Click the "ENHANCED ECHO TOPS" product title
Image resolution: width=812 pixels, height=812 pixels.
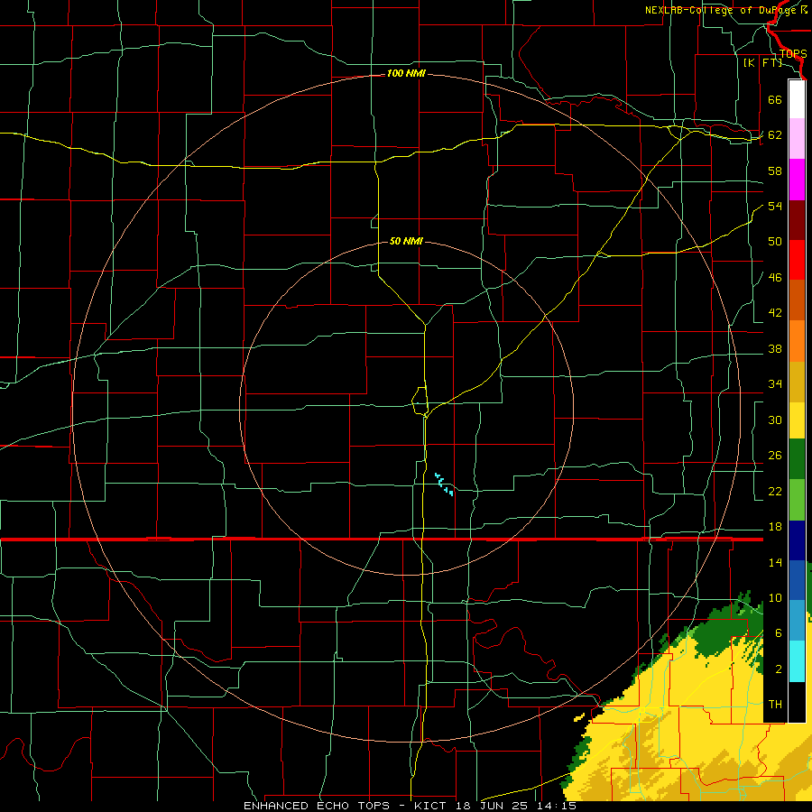click(317, 806)
